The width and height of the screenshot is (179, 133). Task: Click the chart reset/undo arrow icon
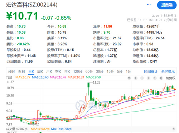coord(129,78)
